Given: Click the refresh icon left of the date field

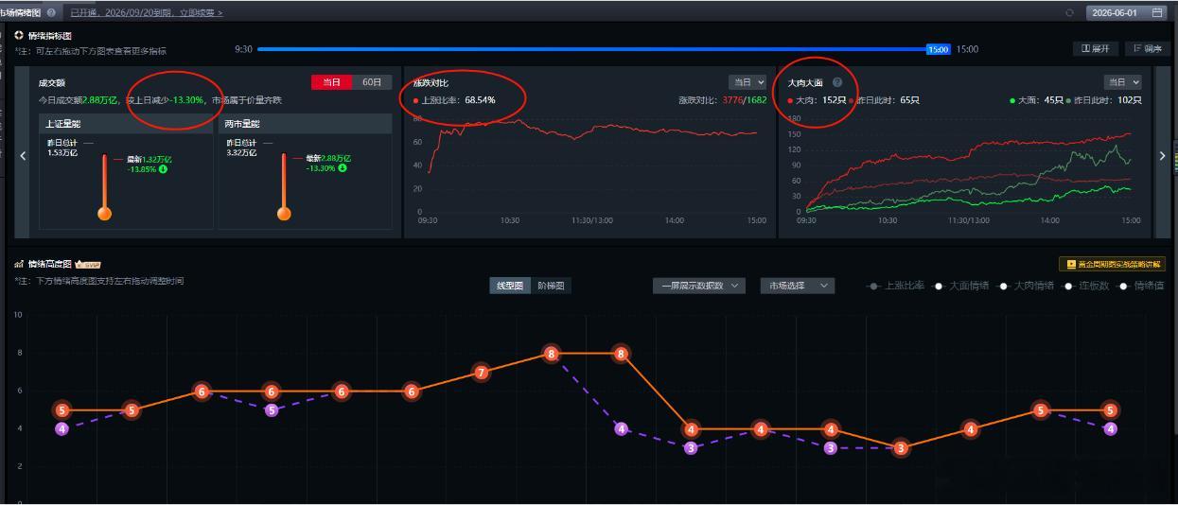Looking at the screenshot, I should tap(1069, 12).
